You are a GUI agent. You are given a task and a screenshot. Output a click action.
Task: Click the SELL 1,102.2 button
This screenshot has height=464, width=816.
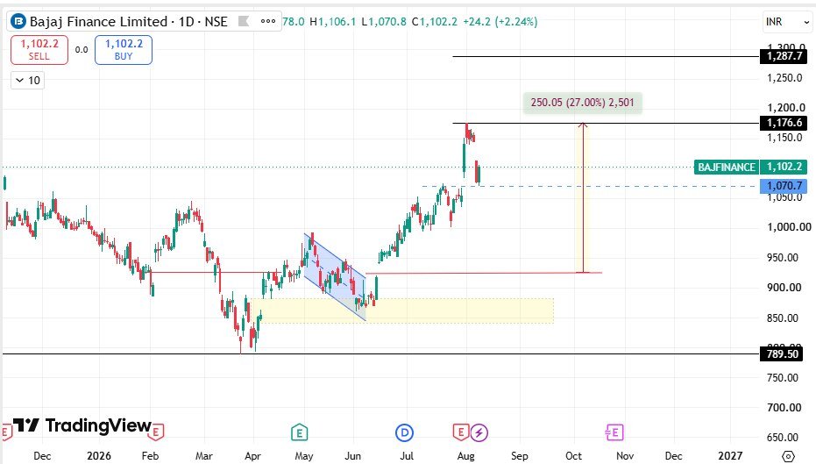coord(39,50)
